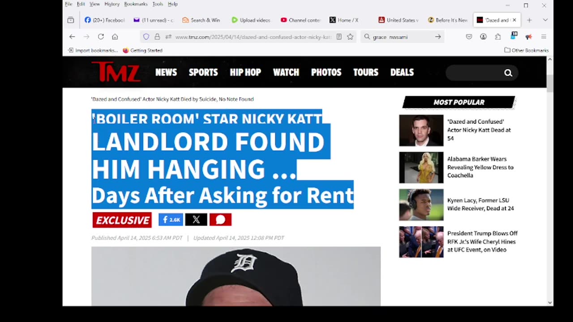Open the Alabama Barker Yellow Dress story
The height and width of the screenshot is (322, 573).
tap(480, 167)
